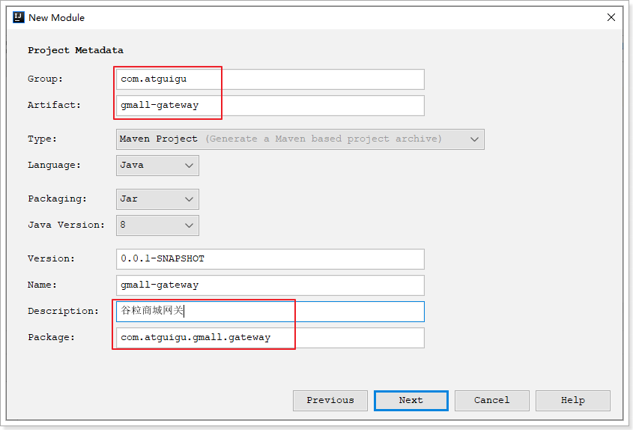This screenshot has height=430, width=633.
Task: Click the Language dropdown arrow
Action: [x=189, y=165]
